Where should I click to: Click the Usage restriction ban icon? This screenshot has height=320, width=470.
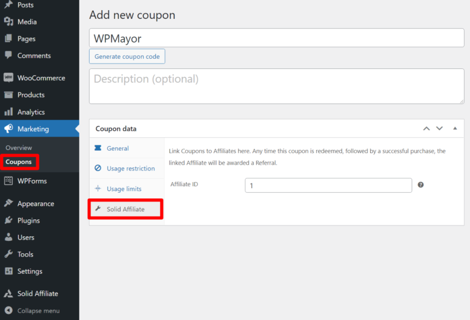[98, 168]
